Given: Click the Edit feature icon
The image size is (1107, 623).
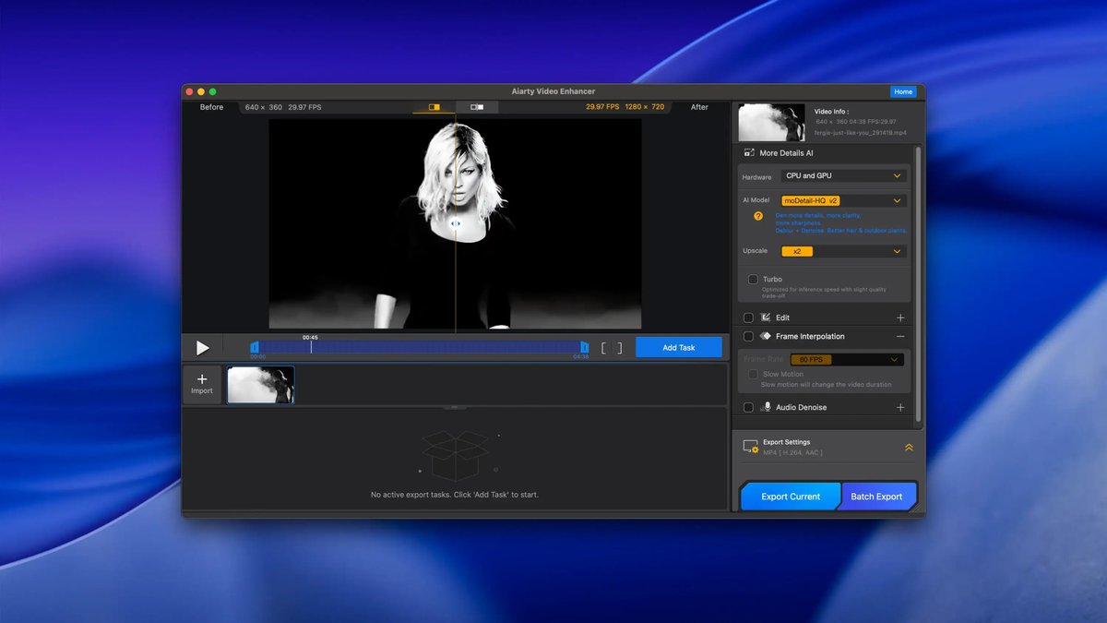Looking at the screenshot, I should point(764,317).
